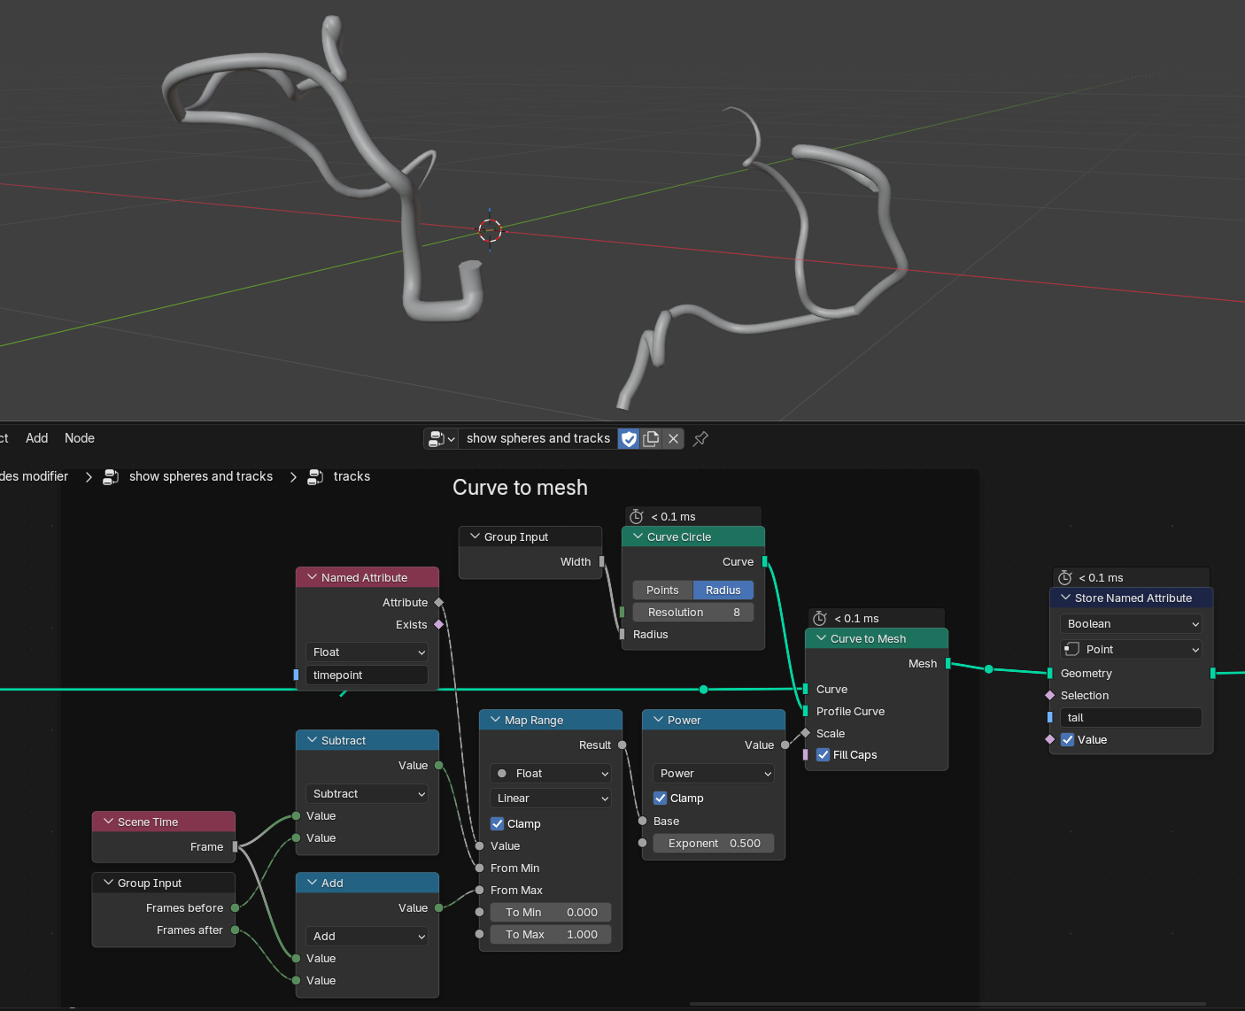
Task: Open the Linear interpolation dropdown
Action: [551, 799]
